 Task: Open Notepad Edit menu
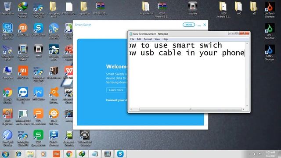click(139, 39)
